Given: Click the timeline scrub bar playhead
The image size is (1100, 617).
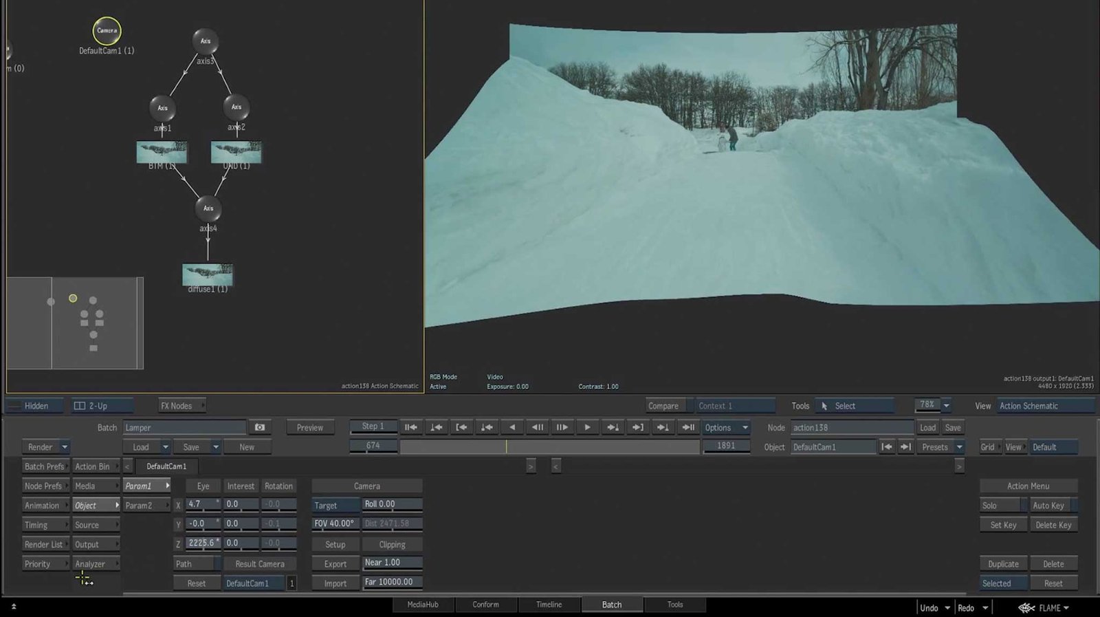Looking at the screenshot, I should point(507,447).
